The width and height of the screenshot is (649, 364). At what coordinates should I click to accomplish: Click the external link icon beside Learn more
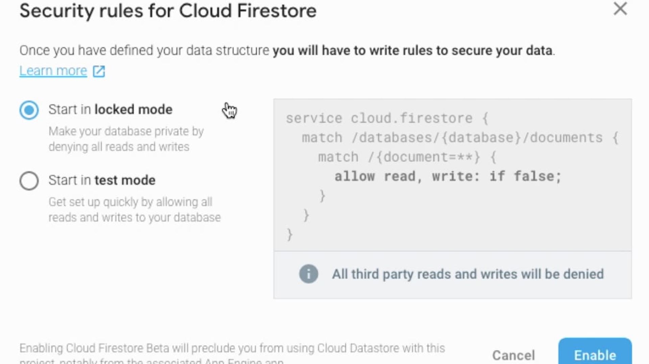pyautogui.click(x=99, y=71)
